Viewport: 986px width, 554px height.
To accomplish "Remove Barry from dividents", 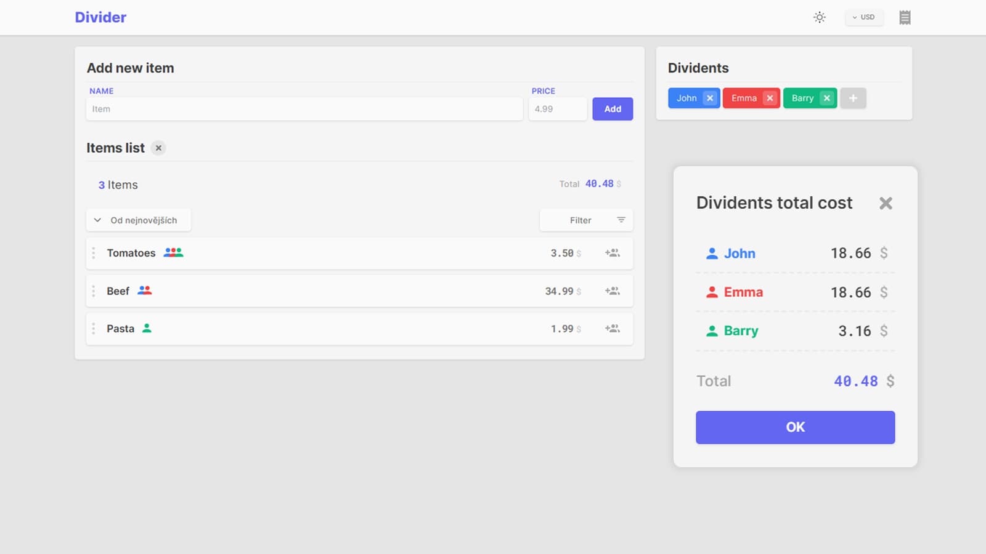I will (x=827, y=98).
